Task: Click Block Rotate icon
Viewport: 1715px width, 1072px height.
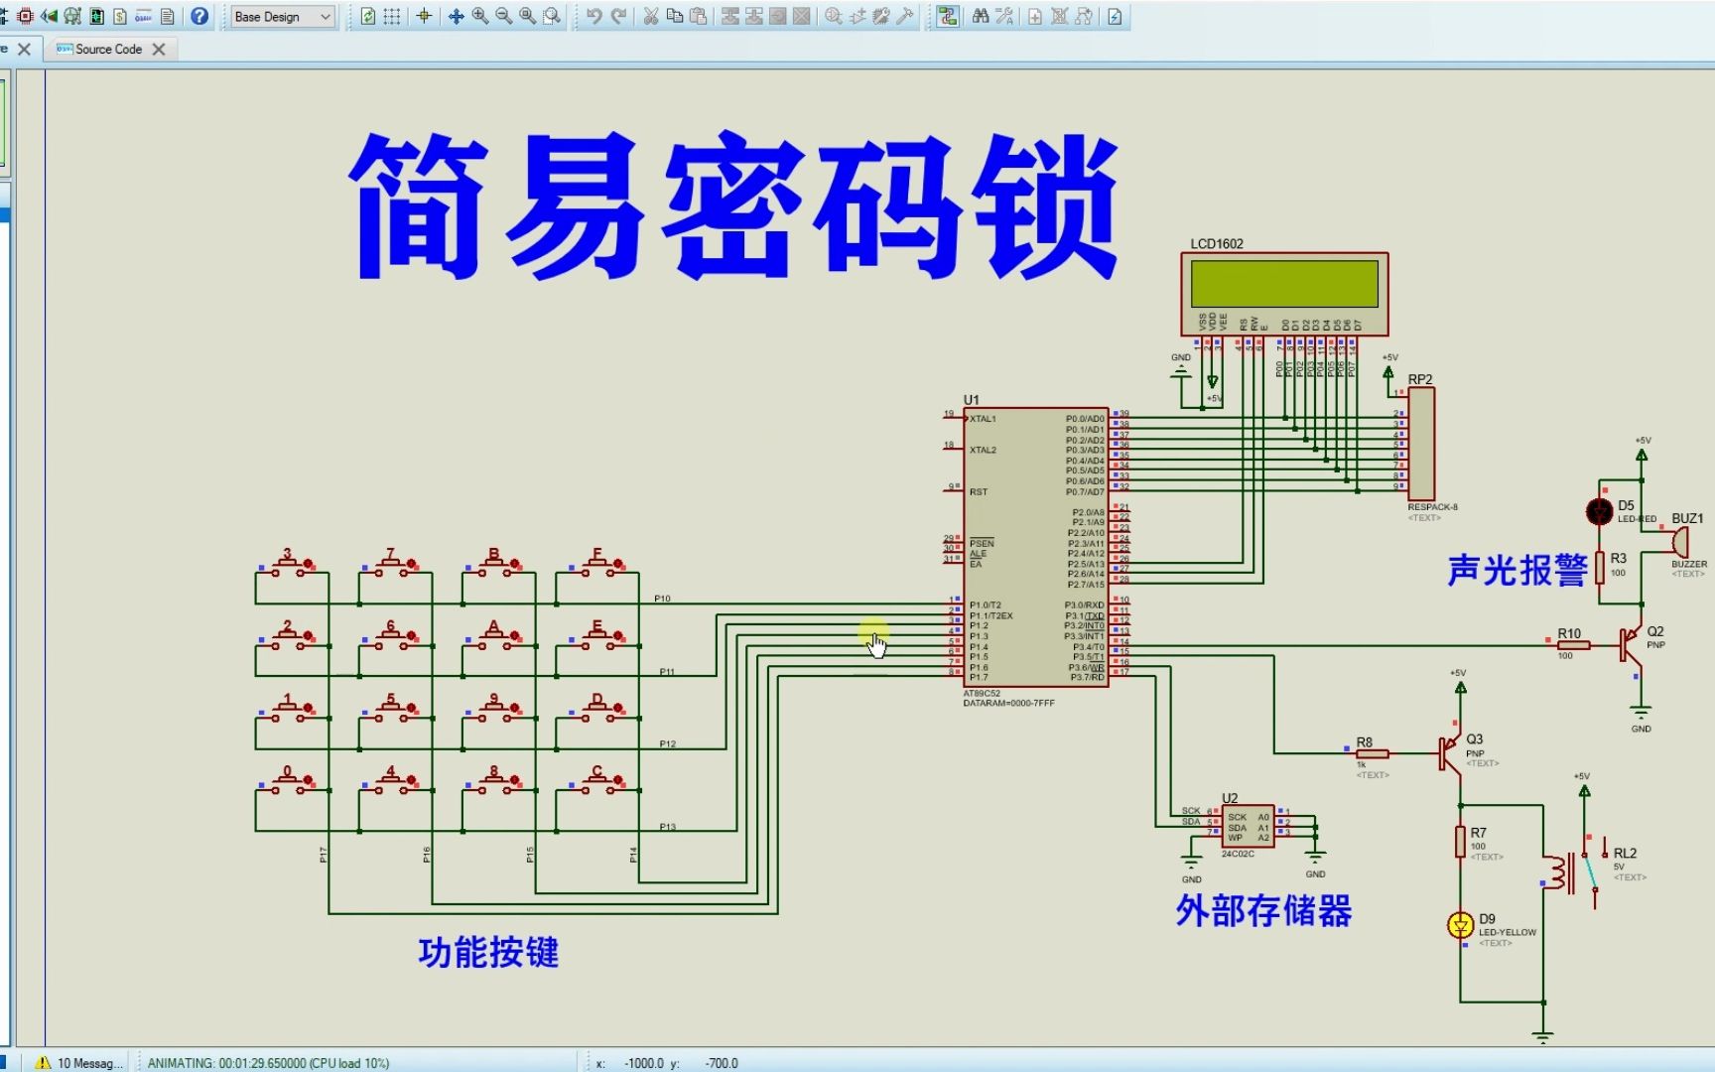Action: 778,16
